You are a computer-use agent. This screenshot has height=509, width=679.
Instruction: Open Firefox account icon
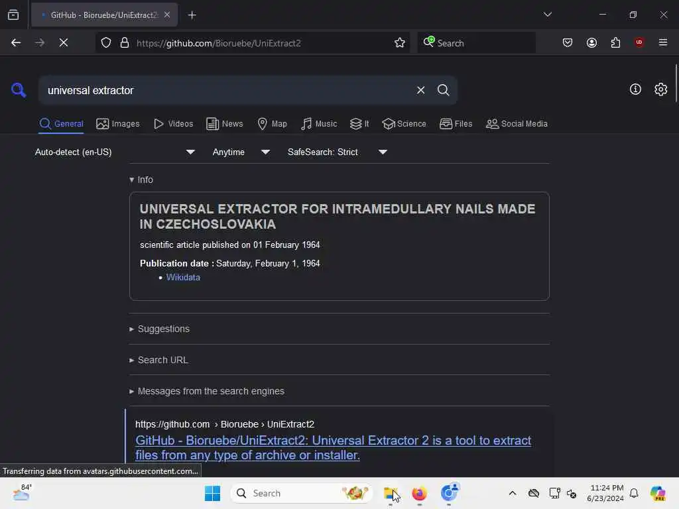click(x=591, y=42)
